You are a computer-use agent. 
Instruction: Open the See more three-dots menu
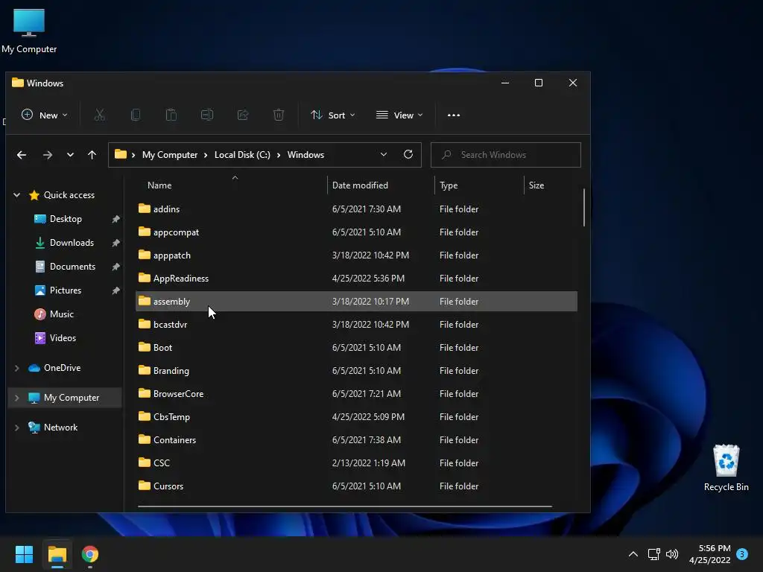click(x=454, y=115)
